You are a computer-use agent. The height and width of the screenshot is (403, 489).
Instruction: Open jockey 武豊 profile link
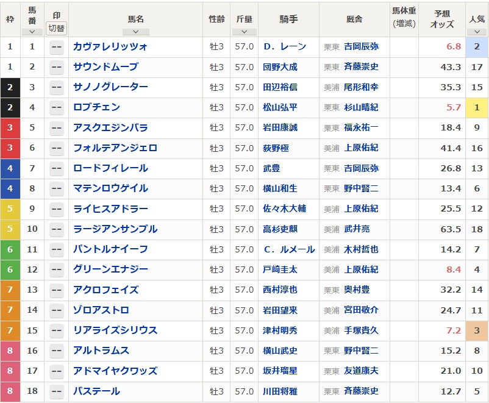(x=272, y=168)
